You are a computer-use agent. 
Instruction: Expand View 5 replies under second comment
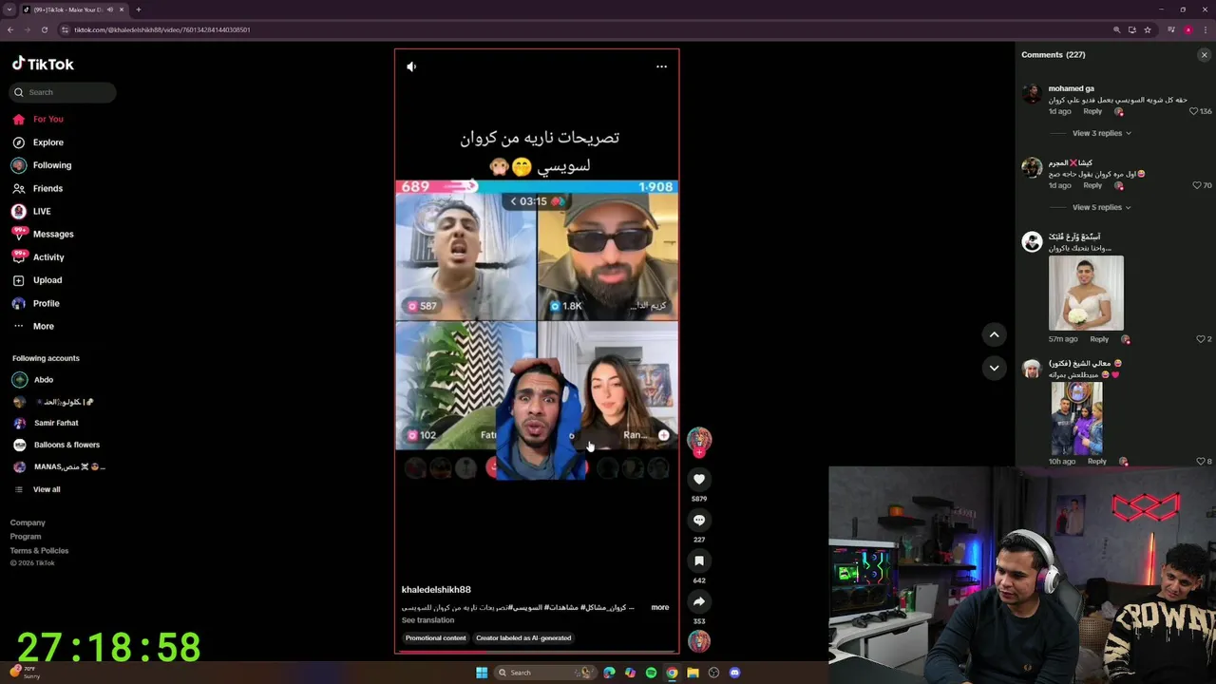click(1101, 207)
